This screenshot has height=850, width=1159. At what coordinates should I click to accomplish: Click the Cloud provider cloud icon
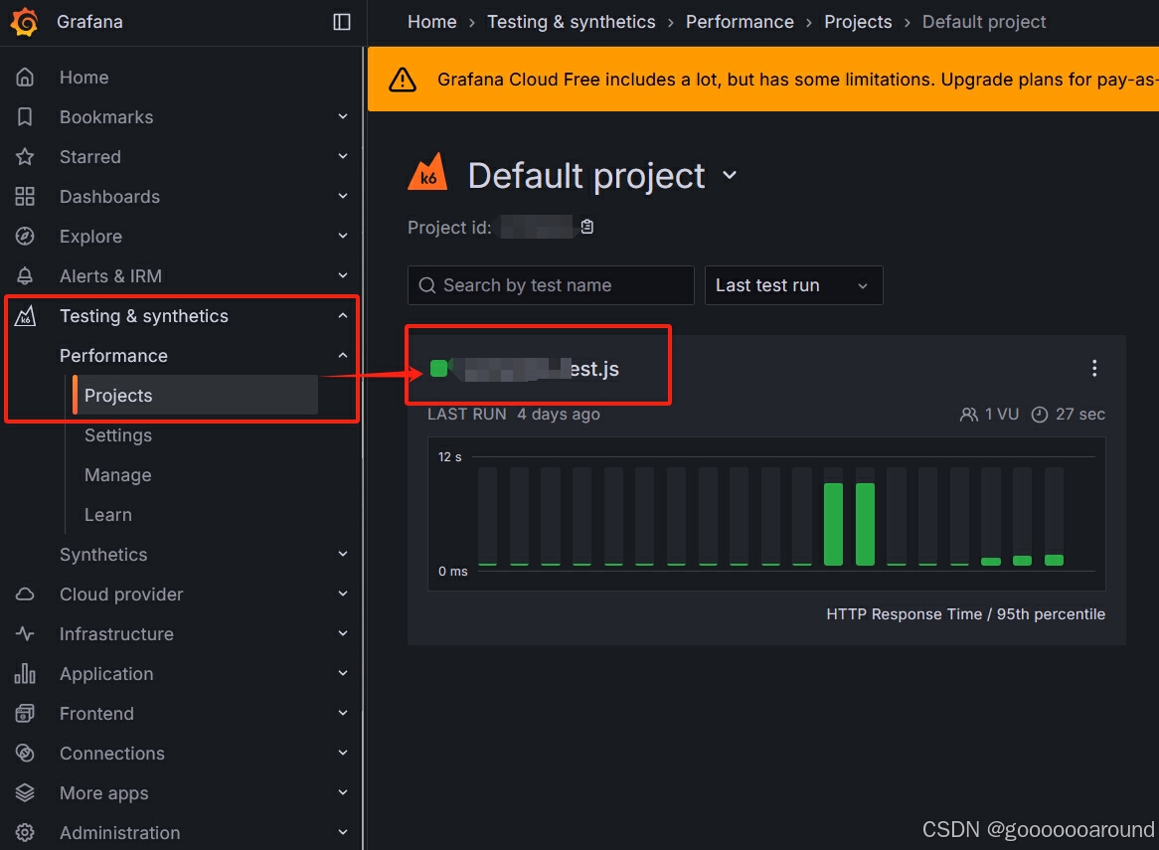click(x=25, y=595)
